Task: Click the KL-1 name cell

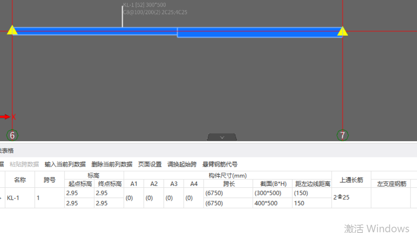Action: click(x=20, y=198)
